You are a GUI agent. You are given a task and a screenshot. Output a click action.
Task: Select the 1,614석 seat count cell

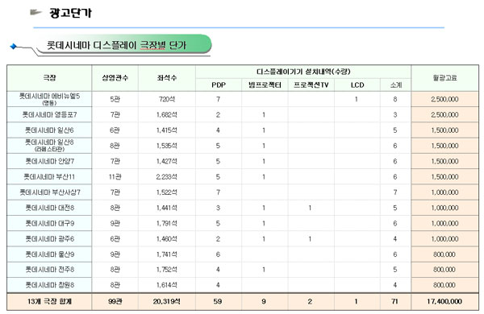[167, 285]
